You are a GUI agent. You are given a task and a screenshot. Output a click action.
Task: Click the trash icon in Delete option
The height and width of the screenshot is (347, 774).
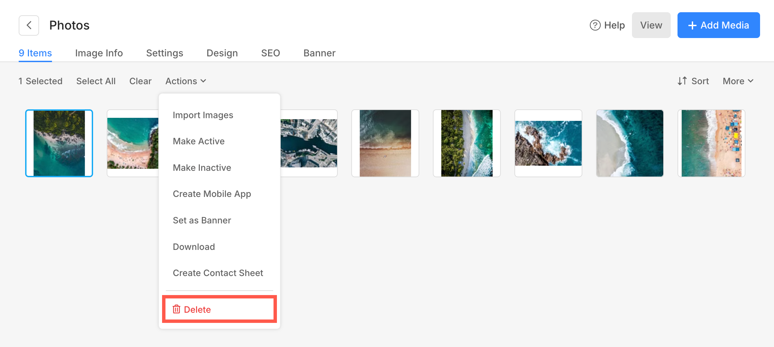[x=176, y=309]
